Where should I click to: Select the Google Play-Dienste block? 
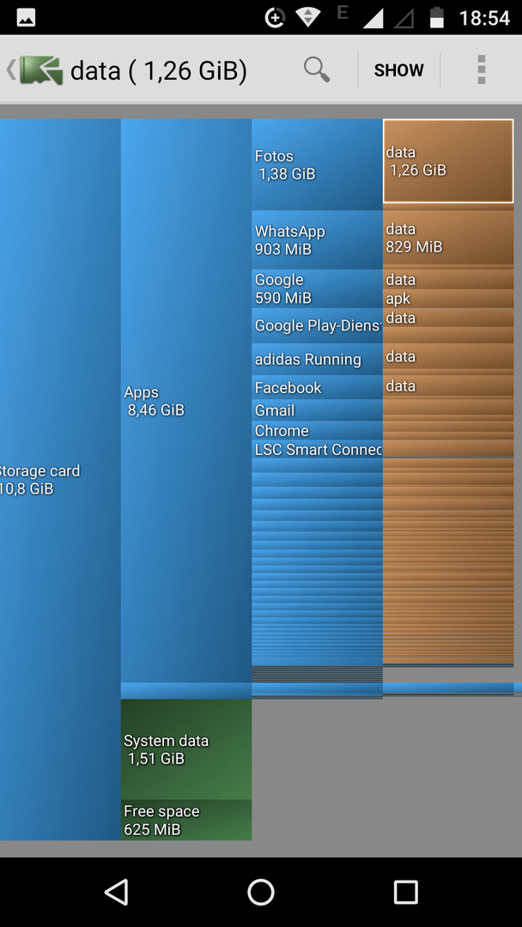tap(317, 326)
